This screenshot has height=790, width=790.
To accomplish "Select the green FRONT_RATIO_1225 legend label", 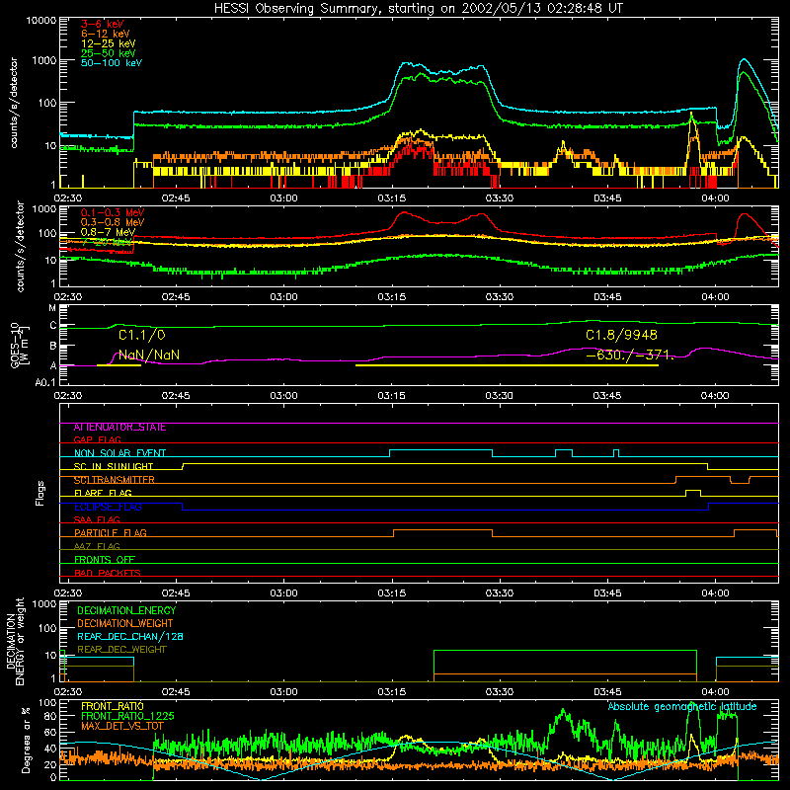I will pyautogui.click(x=127, y=716).
